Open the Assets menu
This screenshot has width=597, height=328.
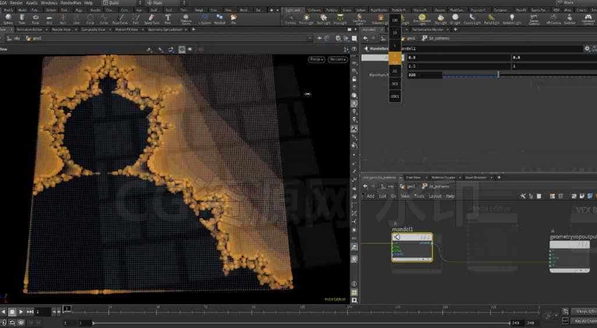[x=31, y=3]
